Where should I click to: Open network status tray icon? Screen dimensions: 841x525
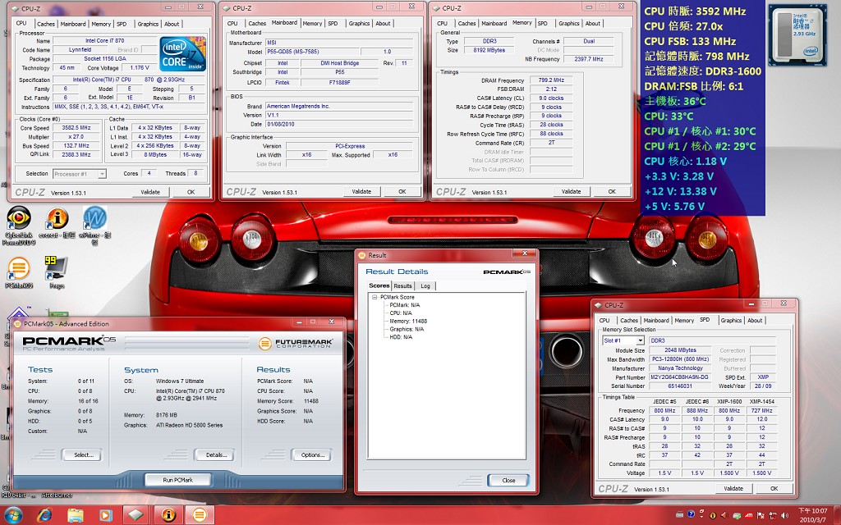click(x=772, y=515)
